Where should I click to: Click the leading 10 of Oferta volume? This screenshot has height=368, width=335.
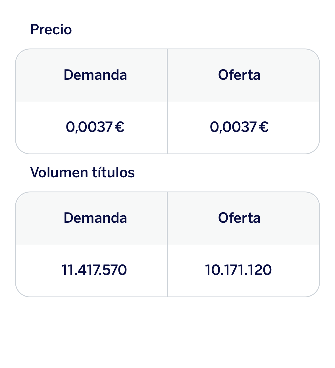[211, 270]
